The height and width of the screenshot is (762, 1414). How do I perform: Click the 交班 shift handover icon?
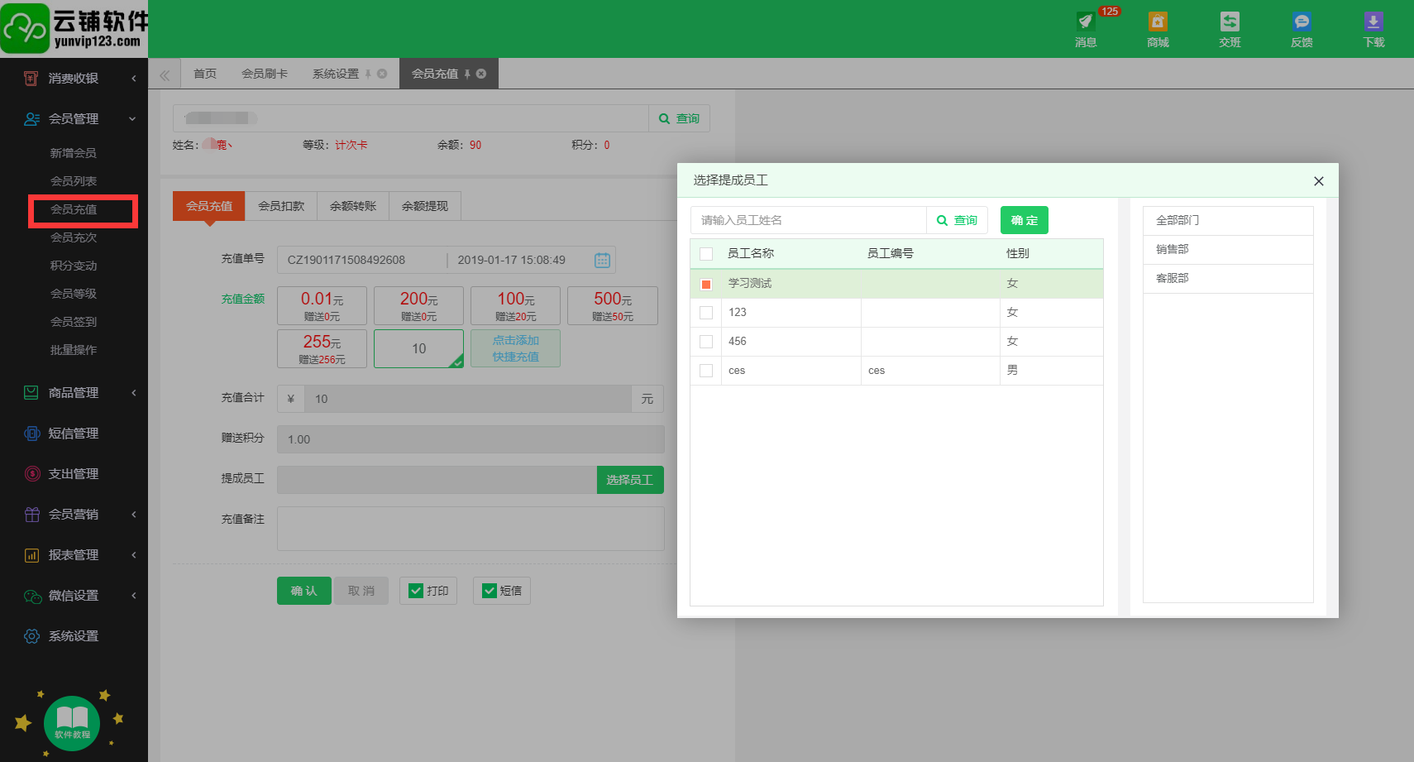[x=1230, y=22]
